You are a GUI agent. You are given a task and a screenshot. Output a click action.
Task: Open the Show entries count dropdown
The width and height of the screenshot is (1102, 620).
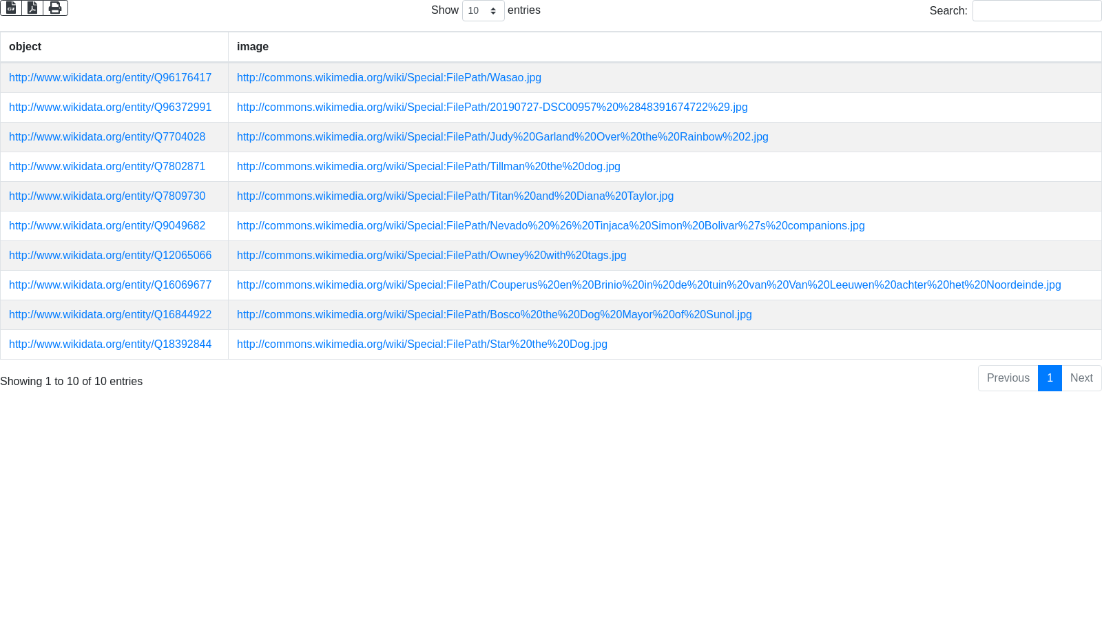[483, 11]
